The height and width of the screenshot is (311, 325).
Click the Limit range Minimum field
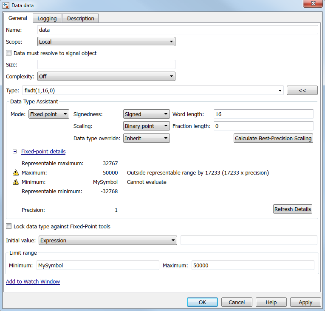tap(98, 265)
